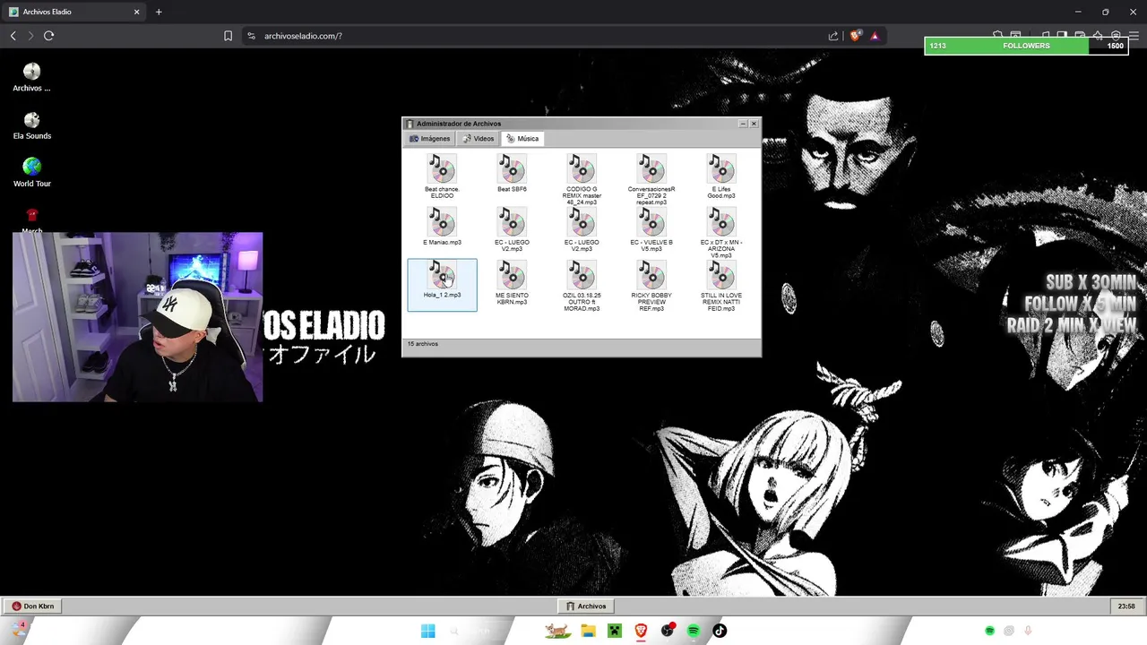This screenshot has height=645, width=1147.
Task: Switch to the Imágenes tab
Action: [x=430, y=139]
